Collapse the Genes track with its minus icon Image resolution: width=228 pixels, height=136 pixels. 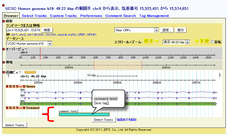tap(7, 86)
